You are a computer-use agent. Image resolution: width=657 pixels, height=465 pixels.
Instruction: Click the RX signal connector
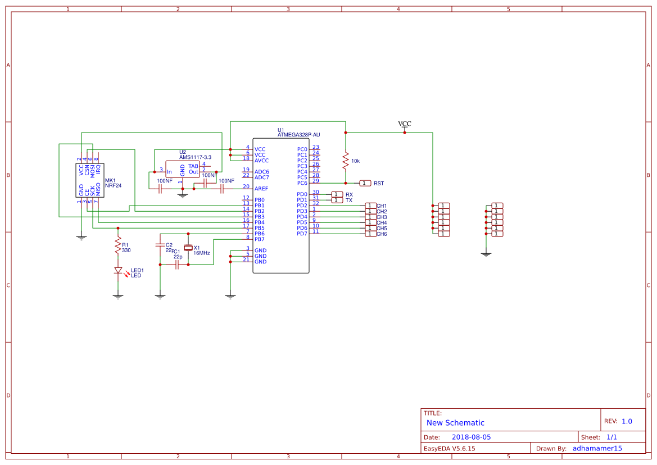pos(336,194)
